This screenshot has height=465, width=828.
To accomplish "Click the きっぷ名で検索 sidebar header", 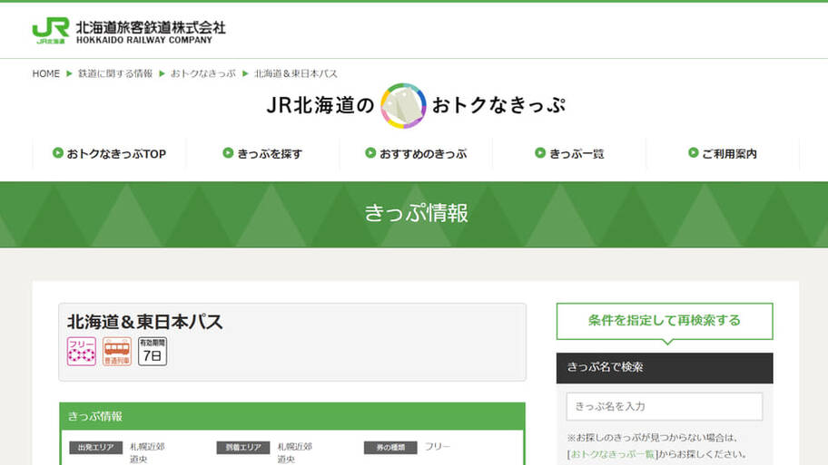I will pyautogui.click(x=665, y=368).
